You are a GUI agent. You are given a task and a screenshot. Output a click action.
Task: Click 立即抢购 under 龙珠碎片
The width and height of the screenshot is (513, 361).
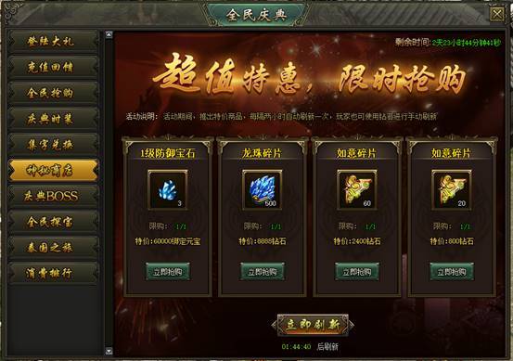pyautogui.click(x=263, y=272)
